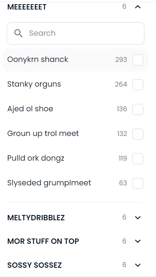Click the magnifying glass search icon
This screenshot has height=278, width=156.
click(x=19, y=33)
